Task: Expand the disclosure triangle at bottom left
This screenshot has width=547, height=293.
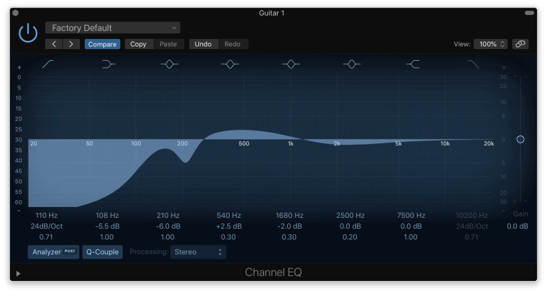Action: coord(18,273)
